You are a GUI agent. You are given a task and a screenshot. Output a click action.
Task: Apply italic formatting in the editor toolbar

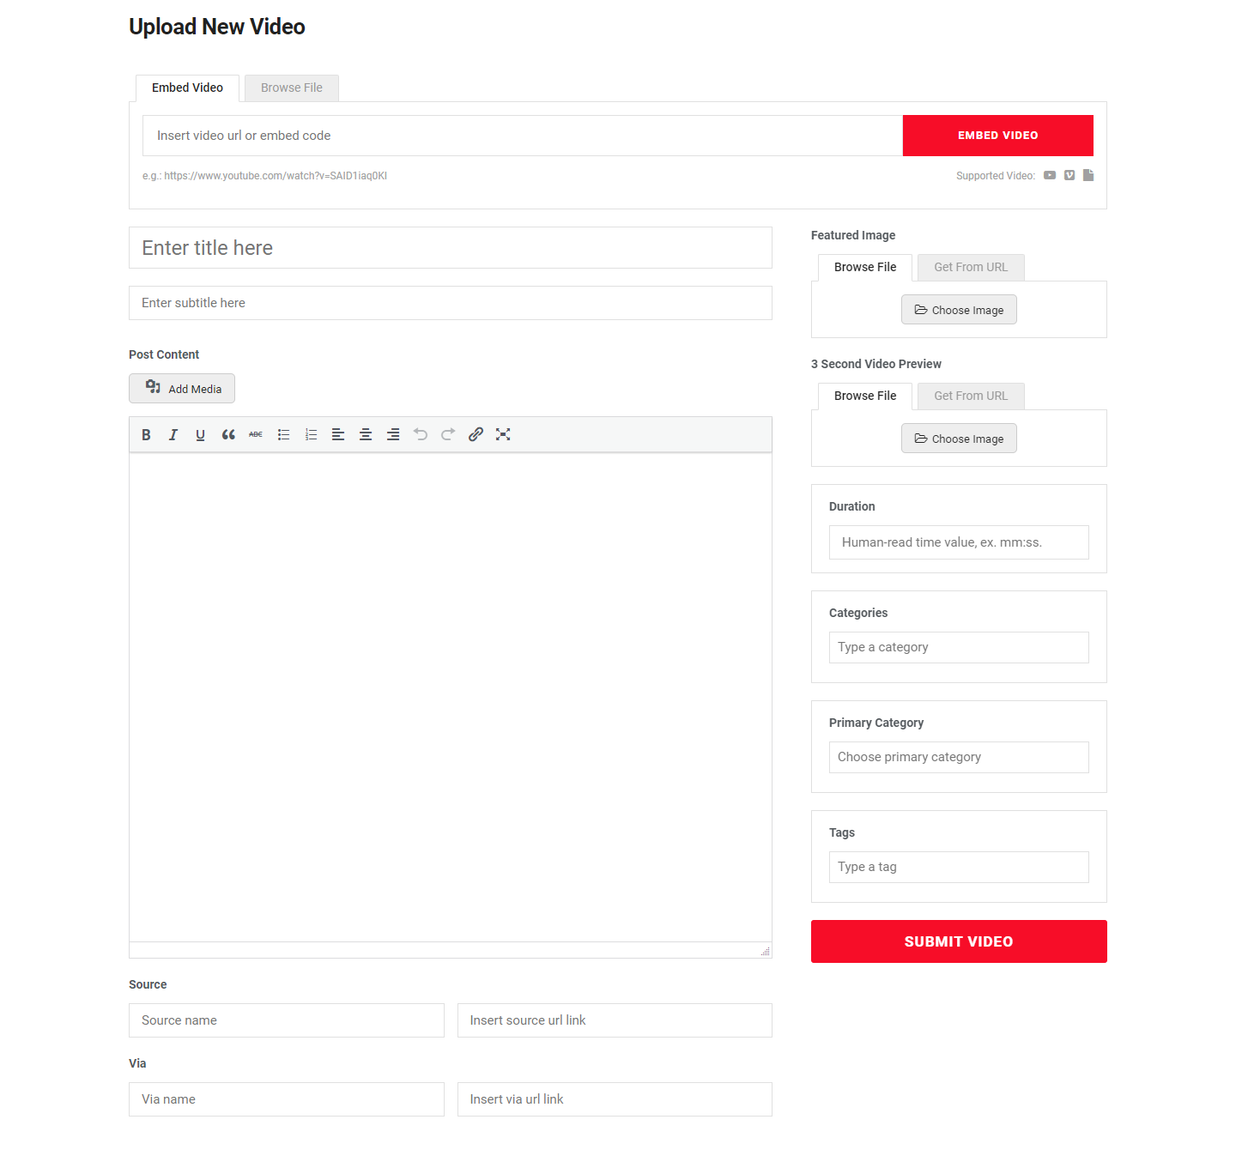point(173,435)
